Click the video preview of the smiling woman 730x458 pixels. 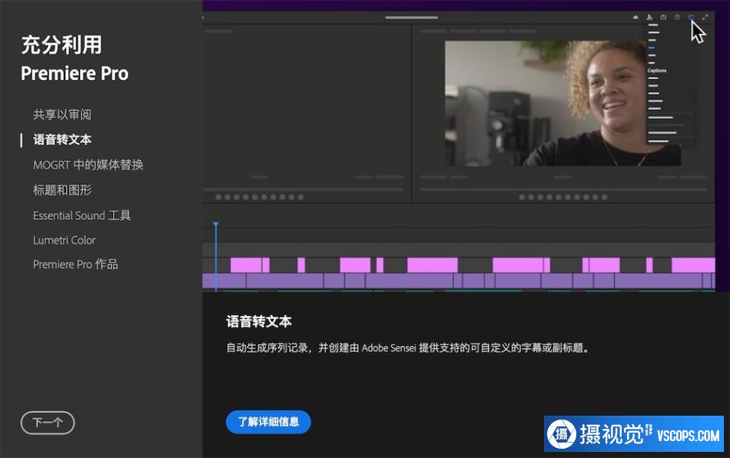pos(562,103)
